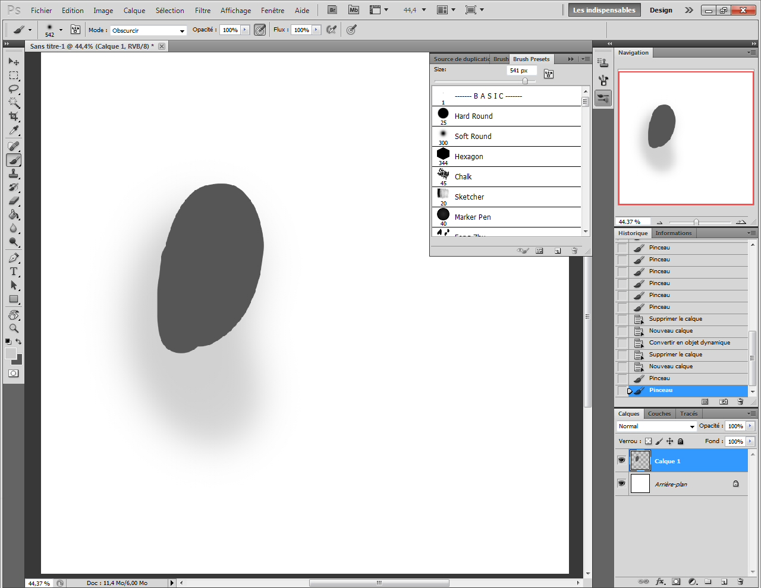
Task: Select the Text tool
Action: 14,271
